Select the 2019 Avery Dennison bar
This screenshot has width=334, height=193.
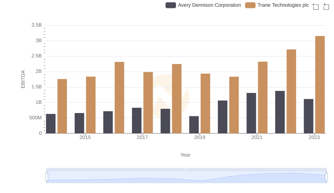194,125
